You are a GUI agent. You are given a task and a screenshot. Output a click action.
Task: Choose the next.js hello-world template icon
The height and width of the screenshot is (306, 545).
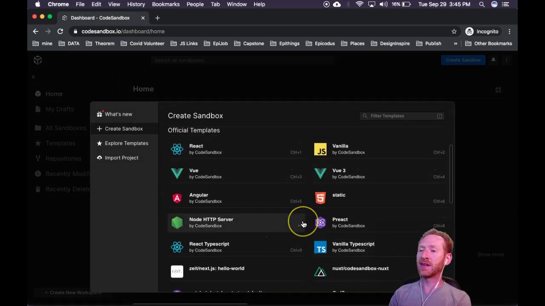[x=177, y=271]
